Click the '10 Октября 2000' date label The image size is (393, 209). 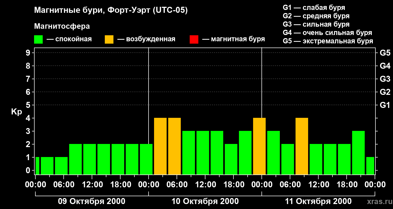pyautogui.click(x=205, y=201)
